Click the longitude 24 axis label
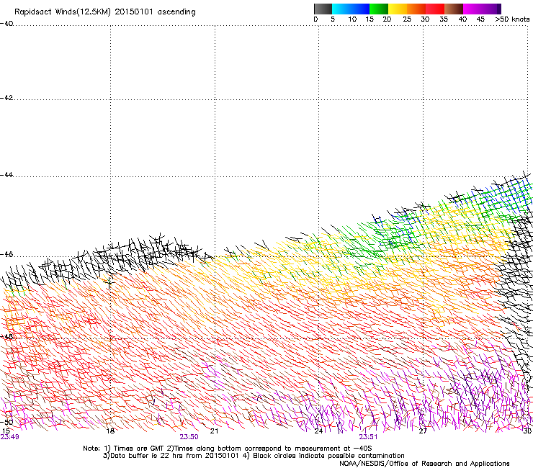The width and height of the screenshot is (533, 468). [318, 431]
